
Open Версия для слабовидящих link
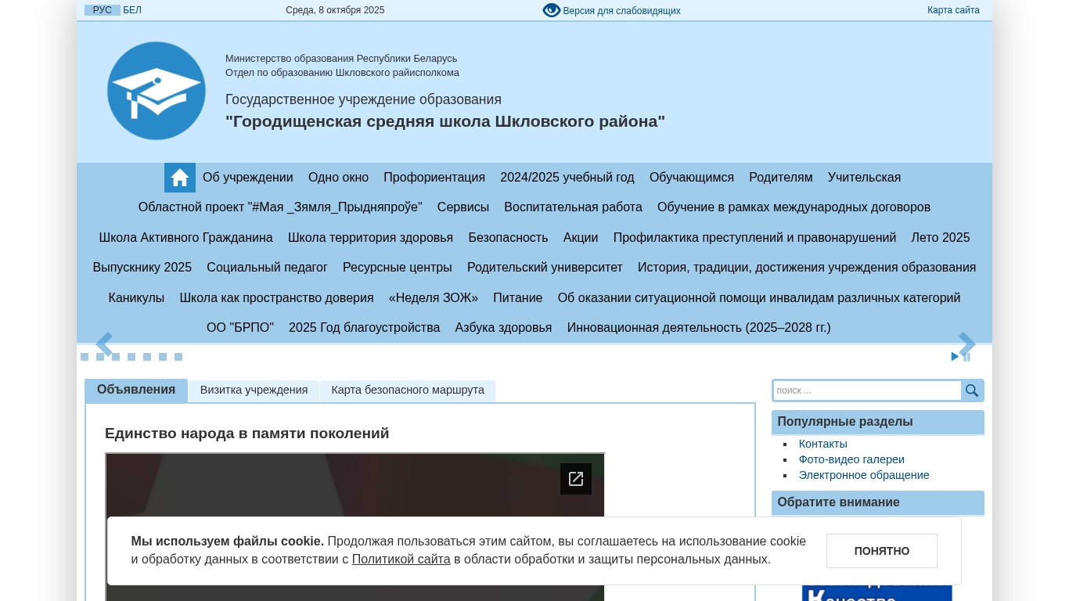[x=621, y=11]
